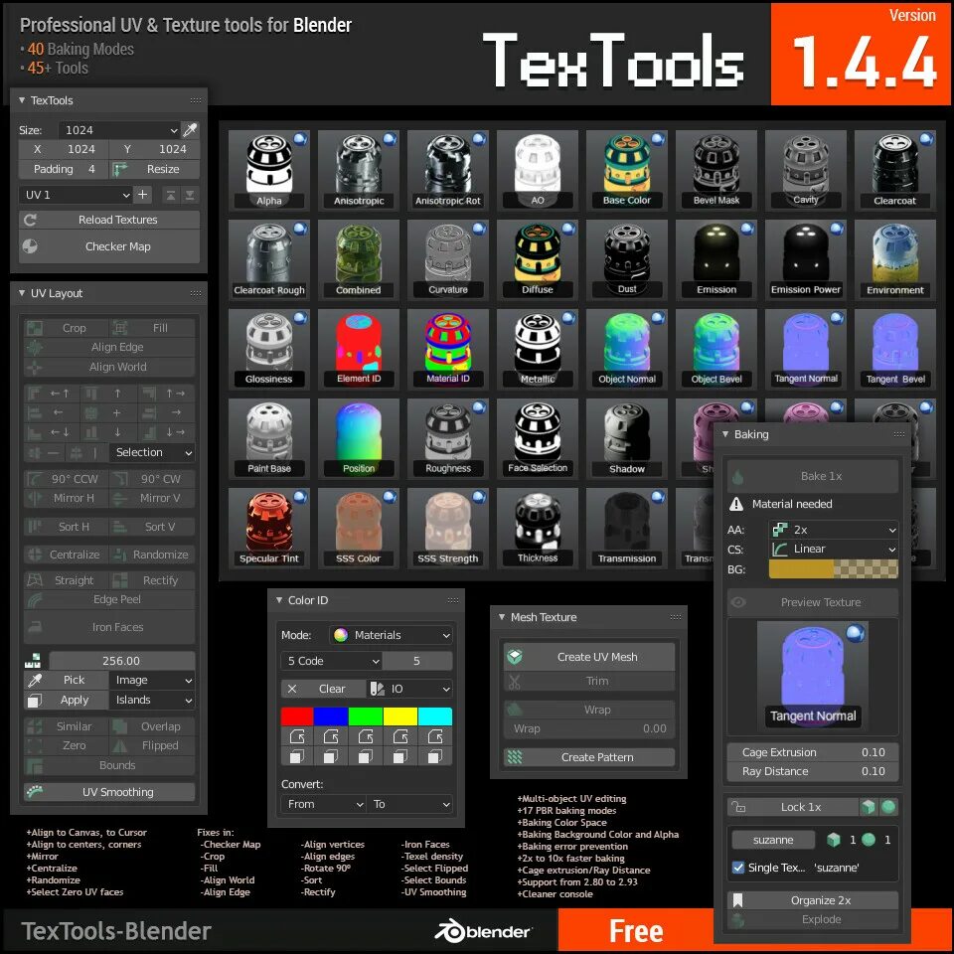
Task: Toggle the Preview Texture eye button
Action: click(x=813, y=602)
